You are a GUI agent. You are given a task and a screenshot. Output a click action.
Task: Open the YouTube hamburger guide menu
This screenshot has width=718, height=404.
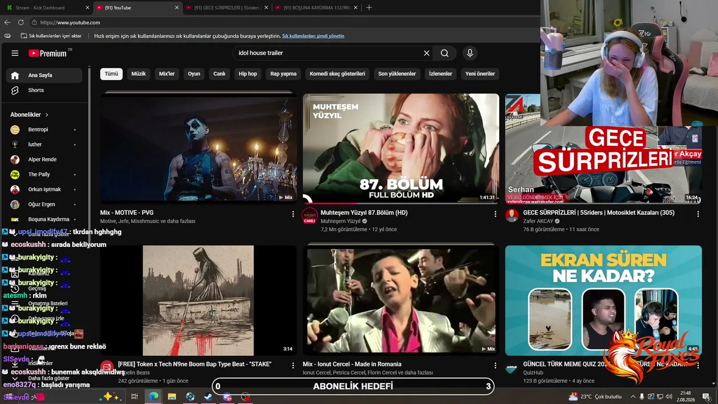tap(15, 53)
